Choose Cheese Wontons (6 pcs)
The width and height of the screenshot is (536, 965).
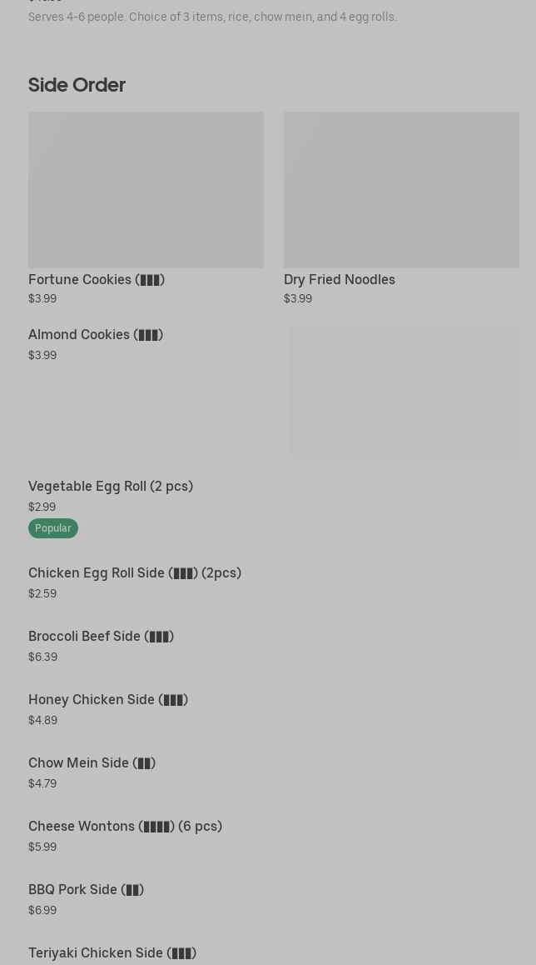tap(125, 826)
